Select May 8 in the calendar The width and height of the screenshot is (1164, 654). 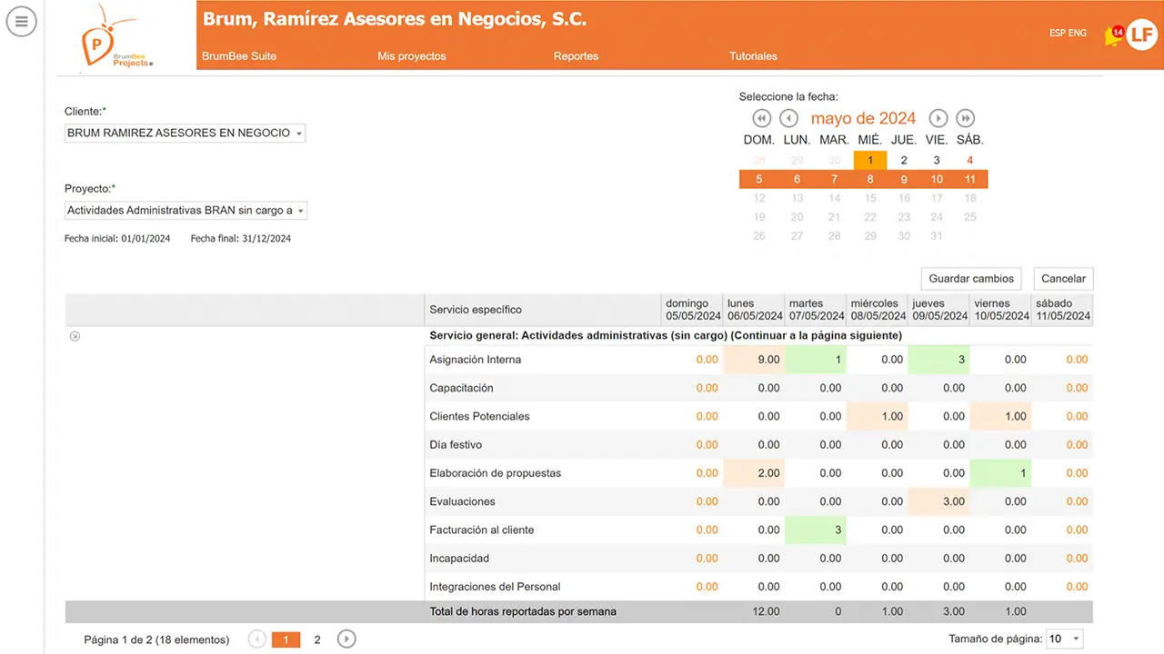point(870,179)
